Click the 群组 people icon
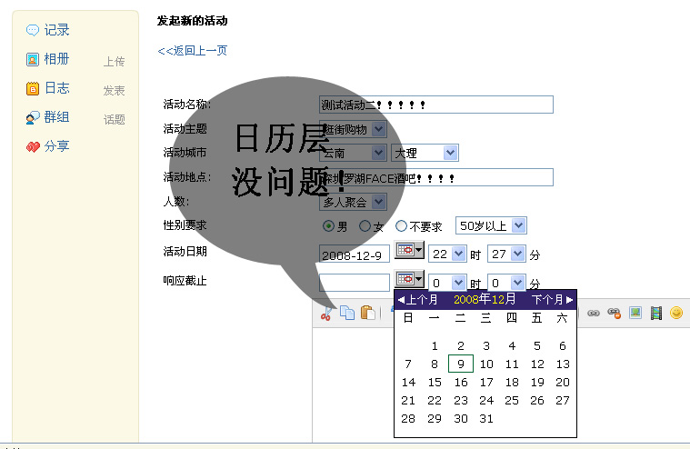690x449 pixels. click(33, 117)
